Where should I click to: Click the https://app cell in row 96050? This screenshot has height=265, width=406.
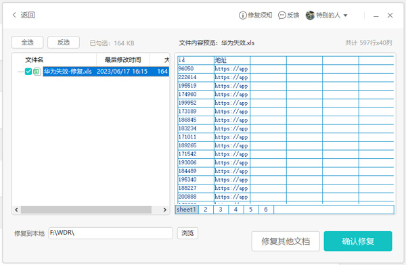click(232, 68)
